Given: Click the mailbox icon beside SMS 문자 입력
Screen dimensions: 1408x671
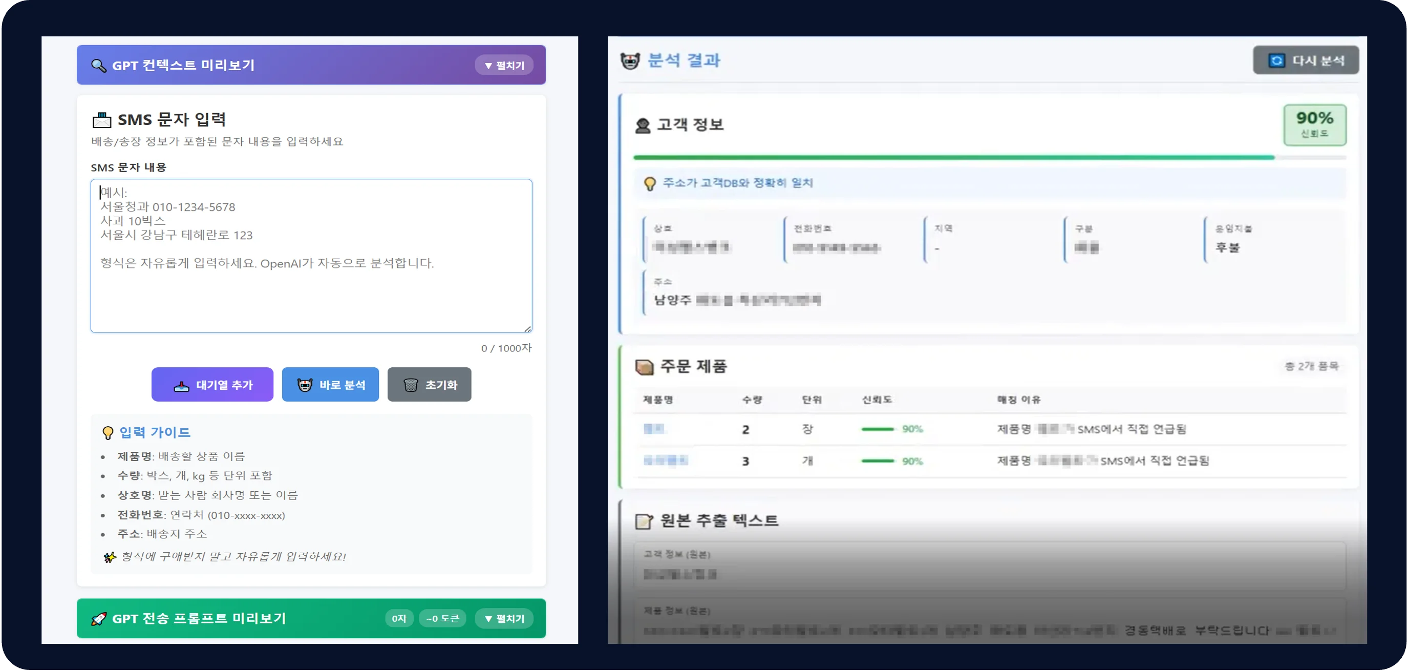Looking at the screenshot, I should 102,120.
